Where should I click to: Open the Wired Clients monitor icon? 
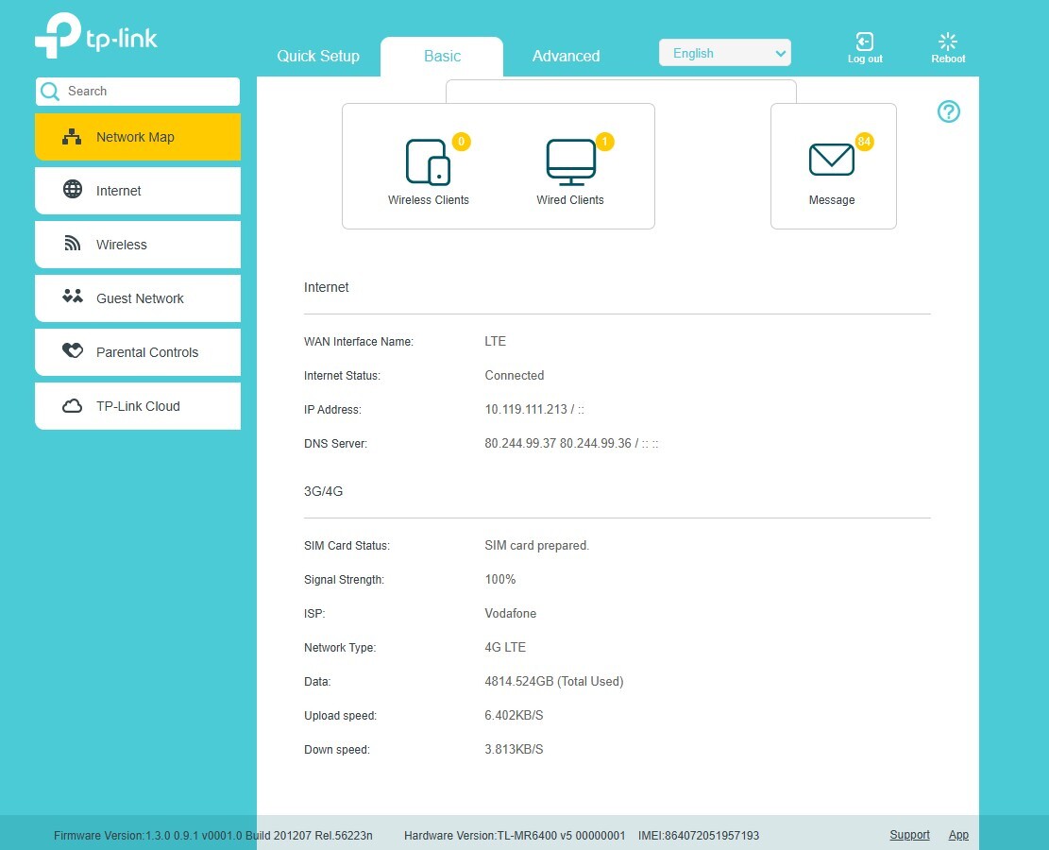tap(570, 161)
